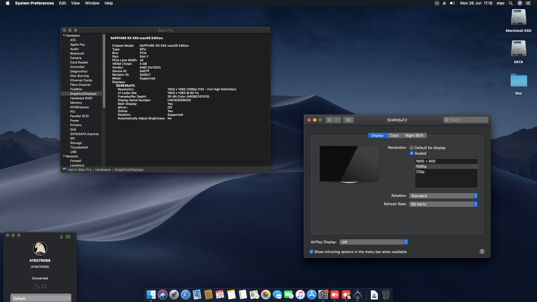Open Finder from the dock

[151, 295]
